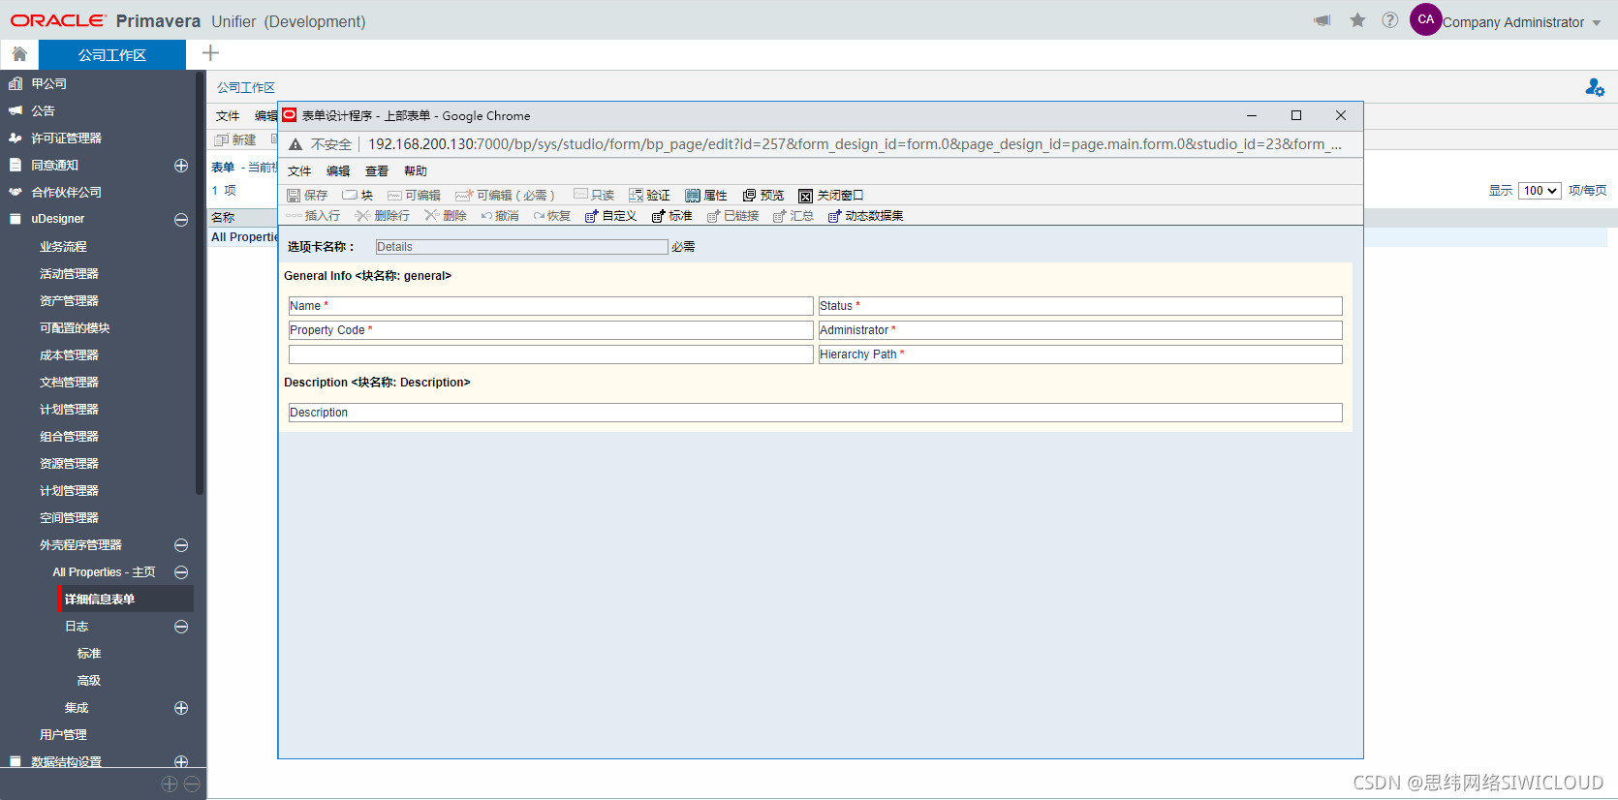Select the 标准 log item
Image resolution: width=1618 pixels, height=800 pixels.
89,654
